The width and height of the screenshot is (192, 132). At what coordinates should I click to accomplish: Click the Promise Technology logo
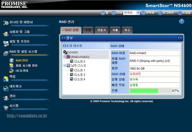14,5
